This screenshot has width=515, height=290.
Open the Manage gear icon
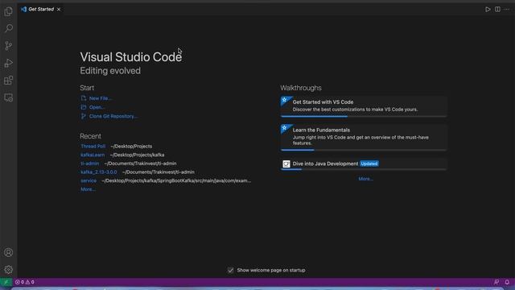(9, 270)
